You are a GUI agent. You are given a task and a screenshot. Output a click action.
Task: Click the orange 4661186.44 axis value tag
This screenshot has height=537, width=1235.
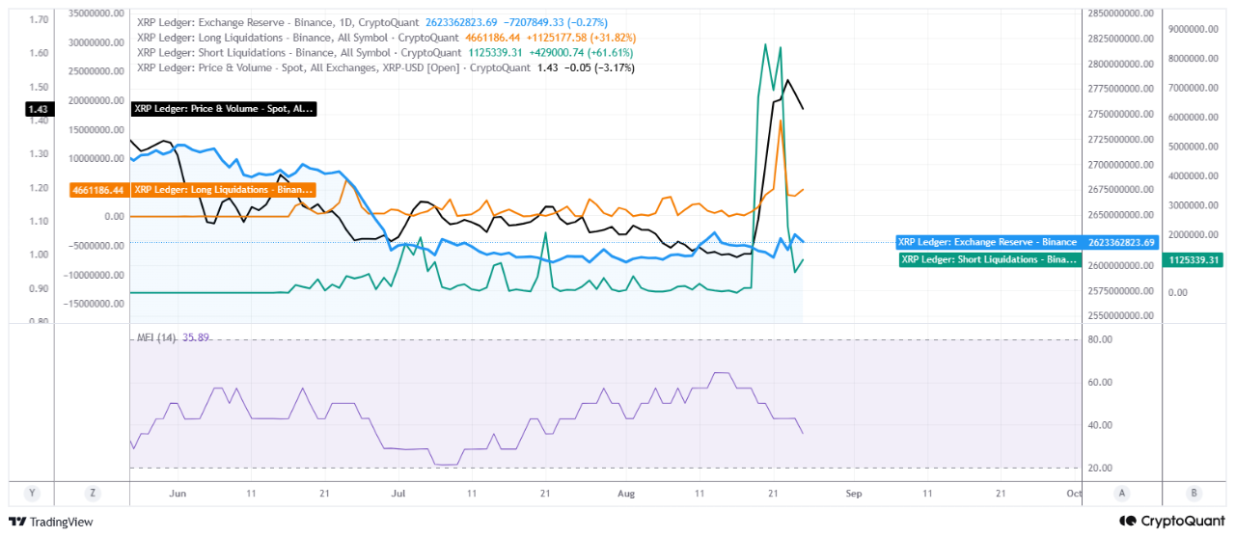(97, 190)
